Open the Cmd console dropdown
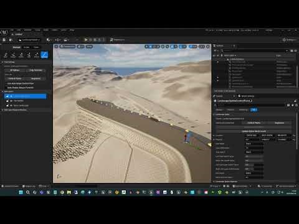Viewport: 299px width, 224px height. (44, 186)
